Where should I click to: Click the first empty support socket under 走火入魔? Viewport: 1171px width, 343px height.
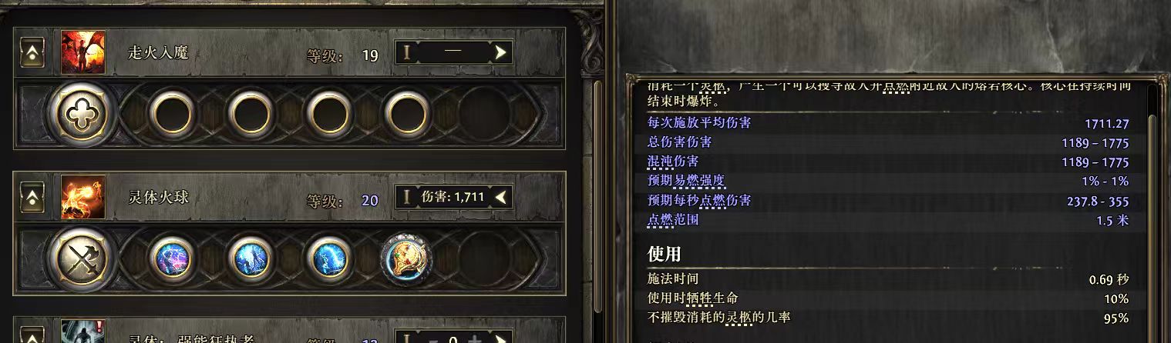[x=170, y=113]
